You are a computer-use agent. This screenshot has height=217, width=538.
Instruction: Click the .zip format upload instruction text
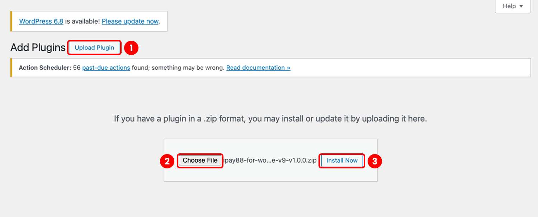270,119
